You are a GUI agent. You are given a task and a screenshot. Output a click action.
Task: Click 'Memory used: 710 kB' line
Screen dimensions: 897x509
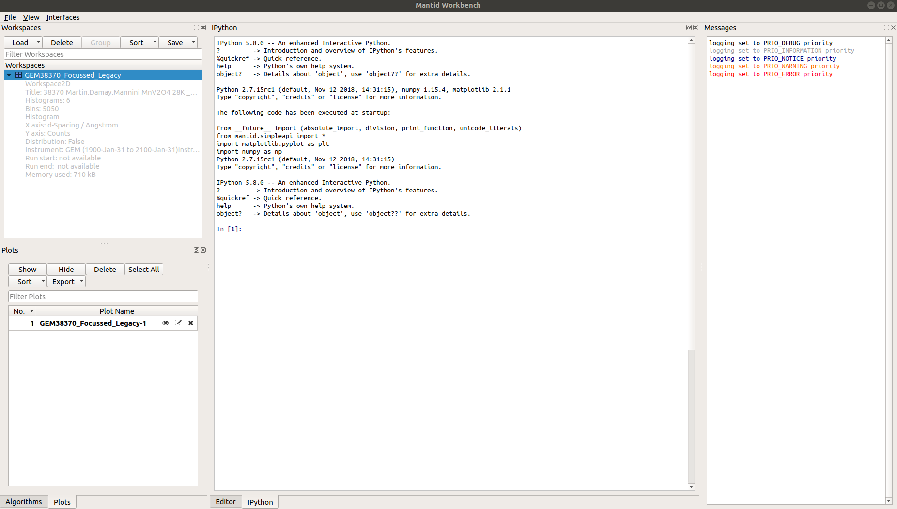[x=61, y=175]
